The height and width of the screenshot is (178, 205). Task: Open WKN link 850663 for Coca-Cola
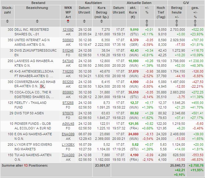[68, 92]
